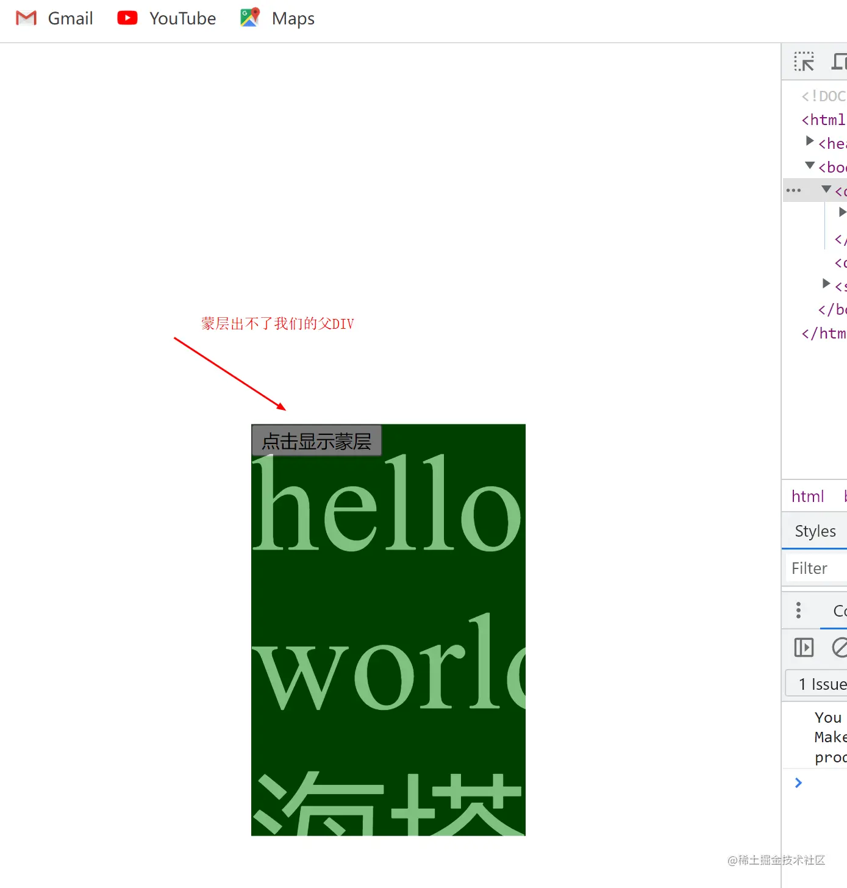The height and width of the screenshot is (888, 847).
Task: Click the console message starting with You
Action: pyautogui.click(x=829, y=737)
